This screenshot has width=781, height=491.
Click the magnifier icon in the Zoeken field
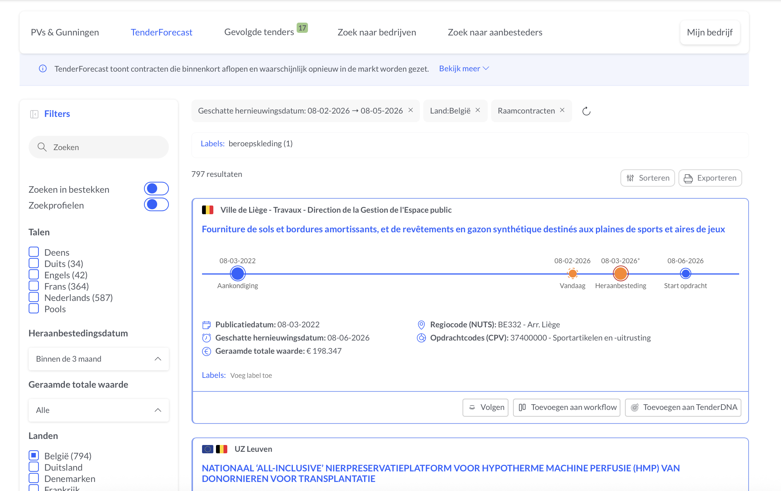click(42, 147)
